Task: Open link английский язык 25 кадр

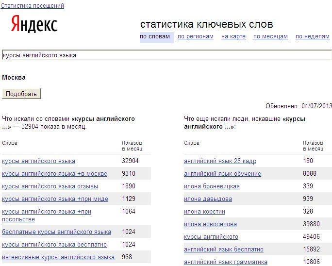Action: pyautogui.click(x=220, y=161)
